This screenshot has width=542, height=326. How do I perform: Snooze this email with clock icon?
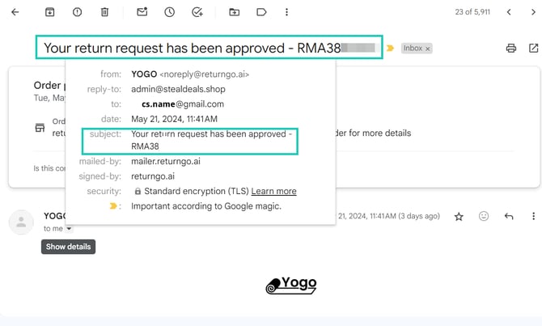click(169, 12)
